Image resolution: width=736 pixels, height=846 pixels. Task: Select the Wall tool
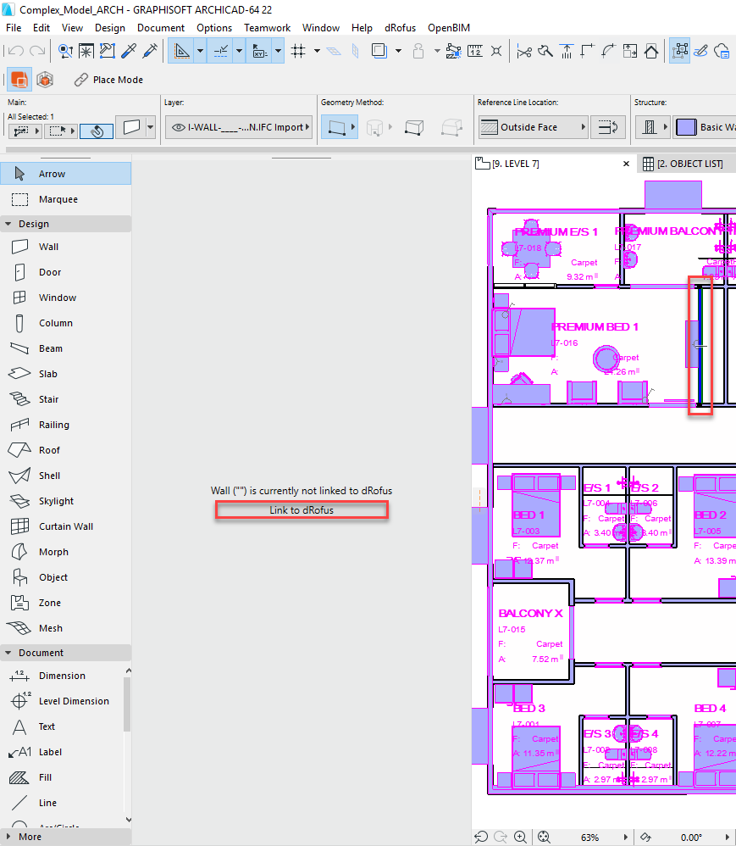point(48,247)
